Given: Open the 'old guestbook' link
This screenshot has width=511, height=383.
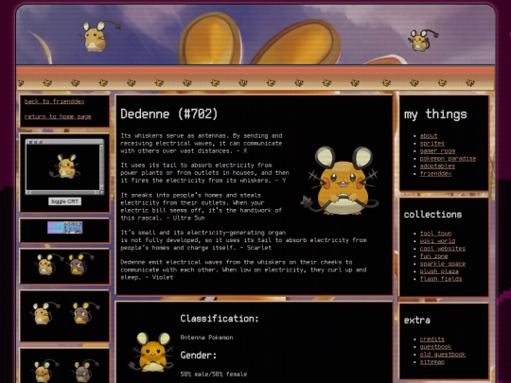Looking at the screenshot, I should coord(443,355).
